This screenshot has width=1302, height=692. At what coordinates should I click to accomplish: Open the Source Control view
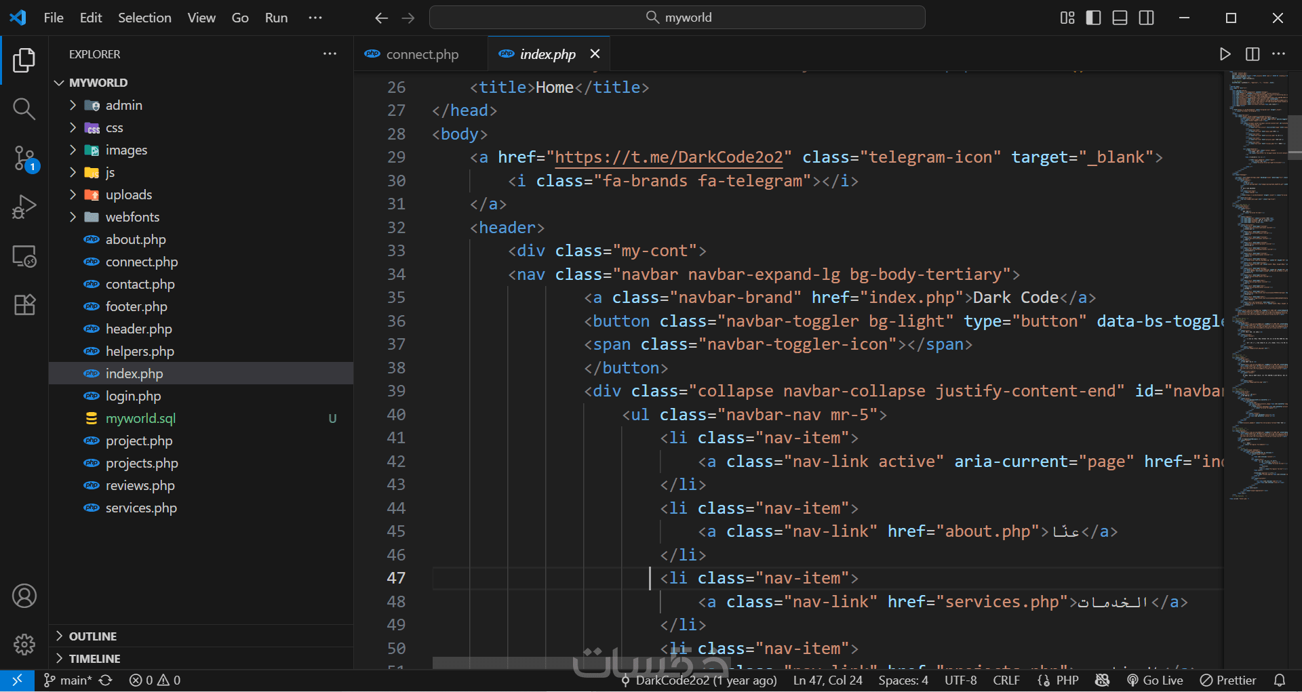coord(24,158)
